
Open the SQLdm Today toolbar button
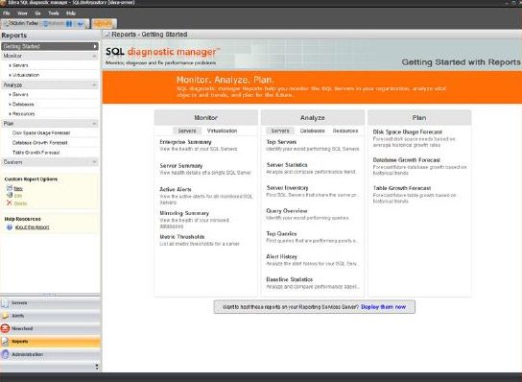[21, 23]
